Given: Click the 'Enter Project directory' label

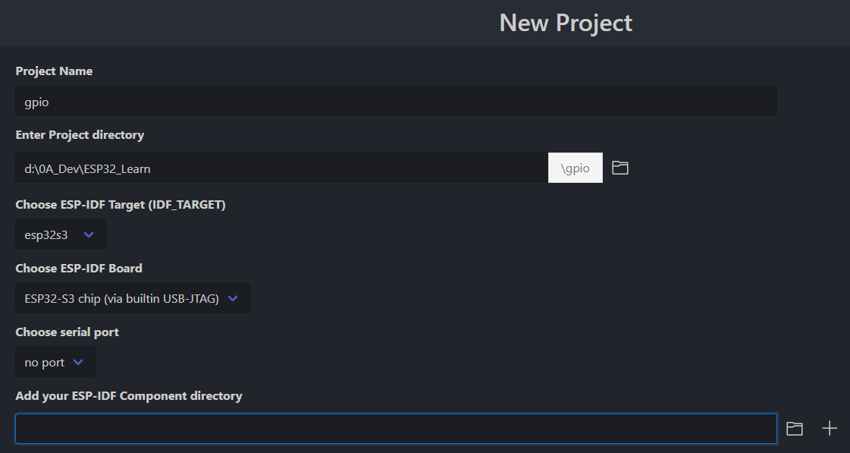Looking at the screenshot, I should click(x=80, y=135).
